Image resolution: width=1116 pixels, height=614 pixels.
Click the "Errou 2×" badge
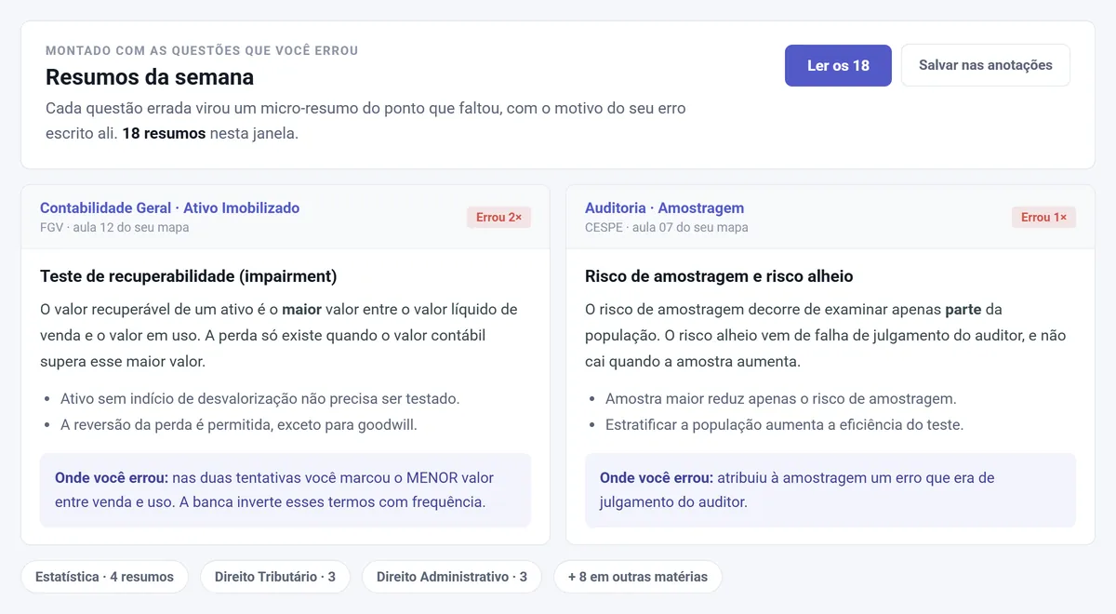498,217
